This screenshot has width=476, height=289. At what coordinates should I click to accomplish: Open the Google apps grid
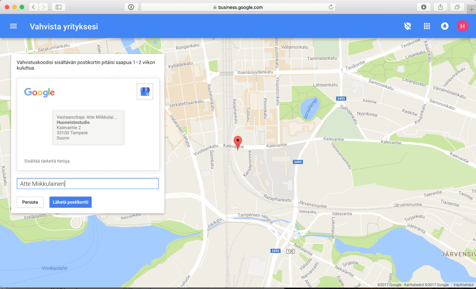(x=427, y=26)
